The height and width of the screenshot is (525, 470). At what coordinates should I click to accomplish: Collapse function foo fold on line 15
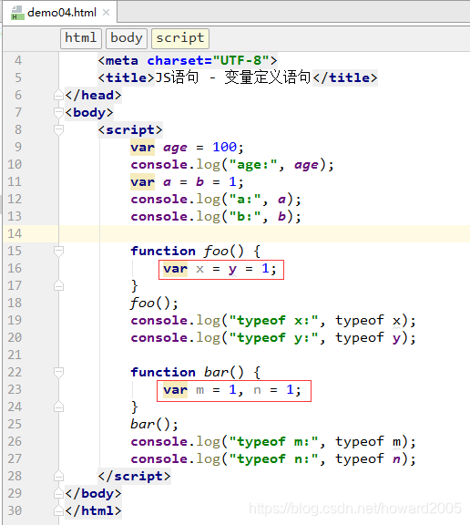(x=58, y=252)
